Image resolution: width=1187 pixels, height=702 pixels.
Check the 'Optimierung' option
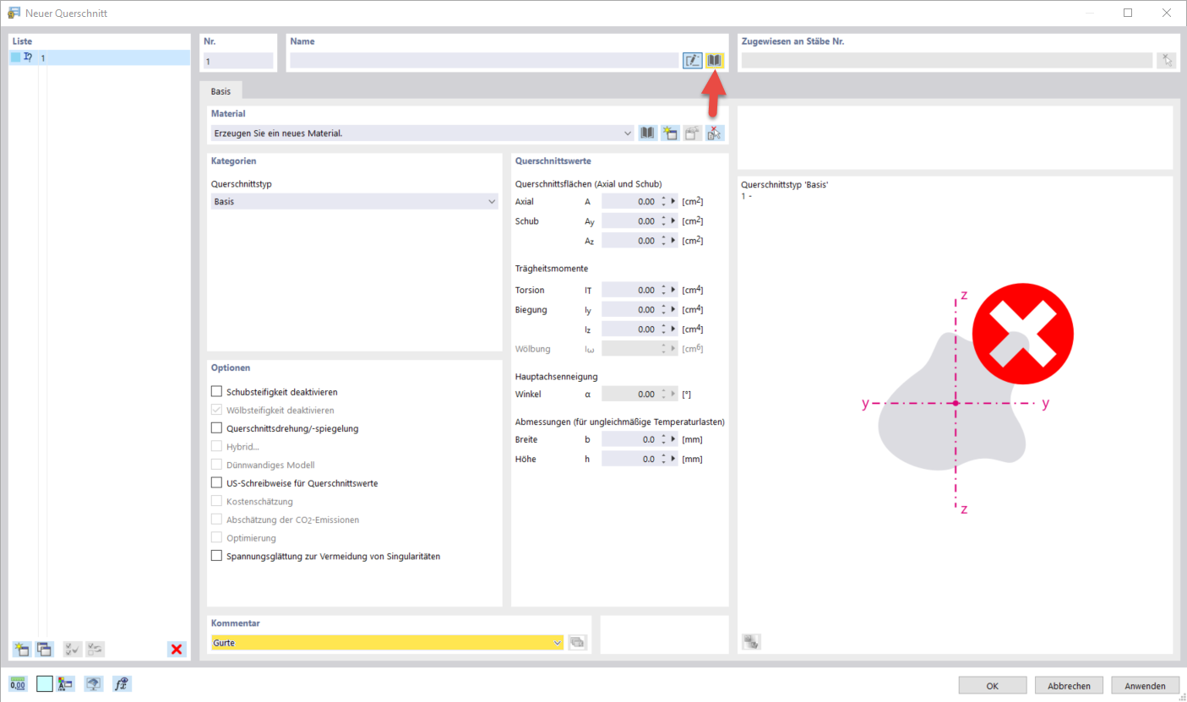point(217,537)
